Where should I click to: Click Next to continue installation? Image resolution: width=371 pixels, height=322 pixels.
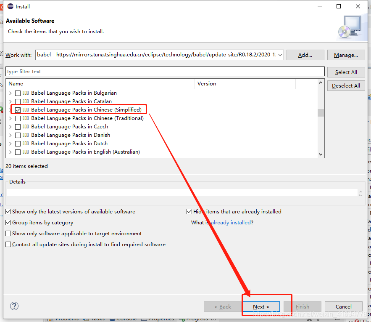click(261, 306)
